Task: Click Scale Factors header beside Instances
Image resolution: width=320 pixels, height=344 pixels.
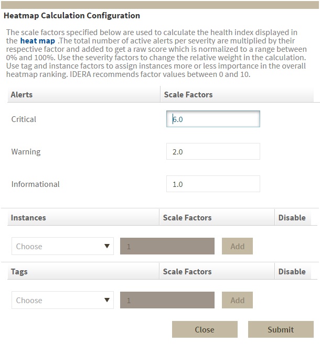Action: (187, 218)
